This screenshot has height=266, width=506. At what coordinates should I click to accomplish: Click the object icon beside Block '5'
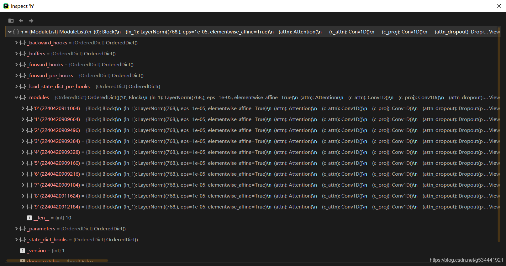click(29, 163)
